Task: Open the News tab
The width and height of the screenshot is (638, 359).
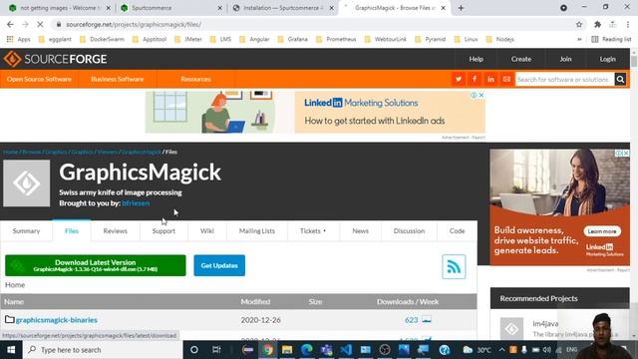Action: (x=360, y=230)
